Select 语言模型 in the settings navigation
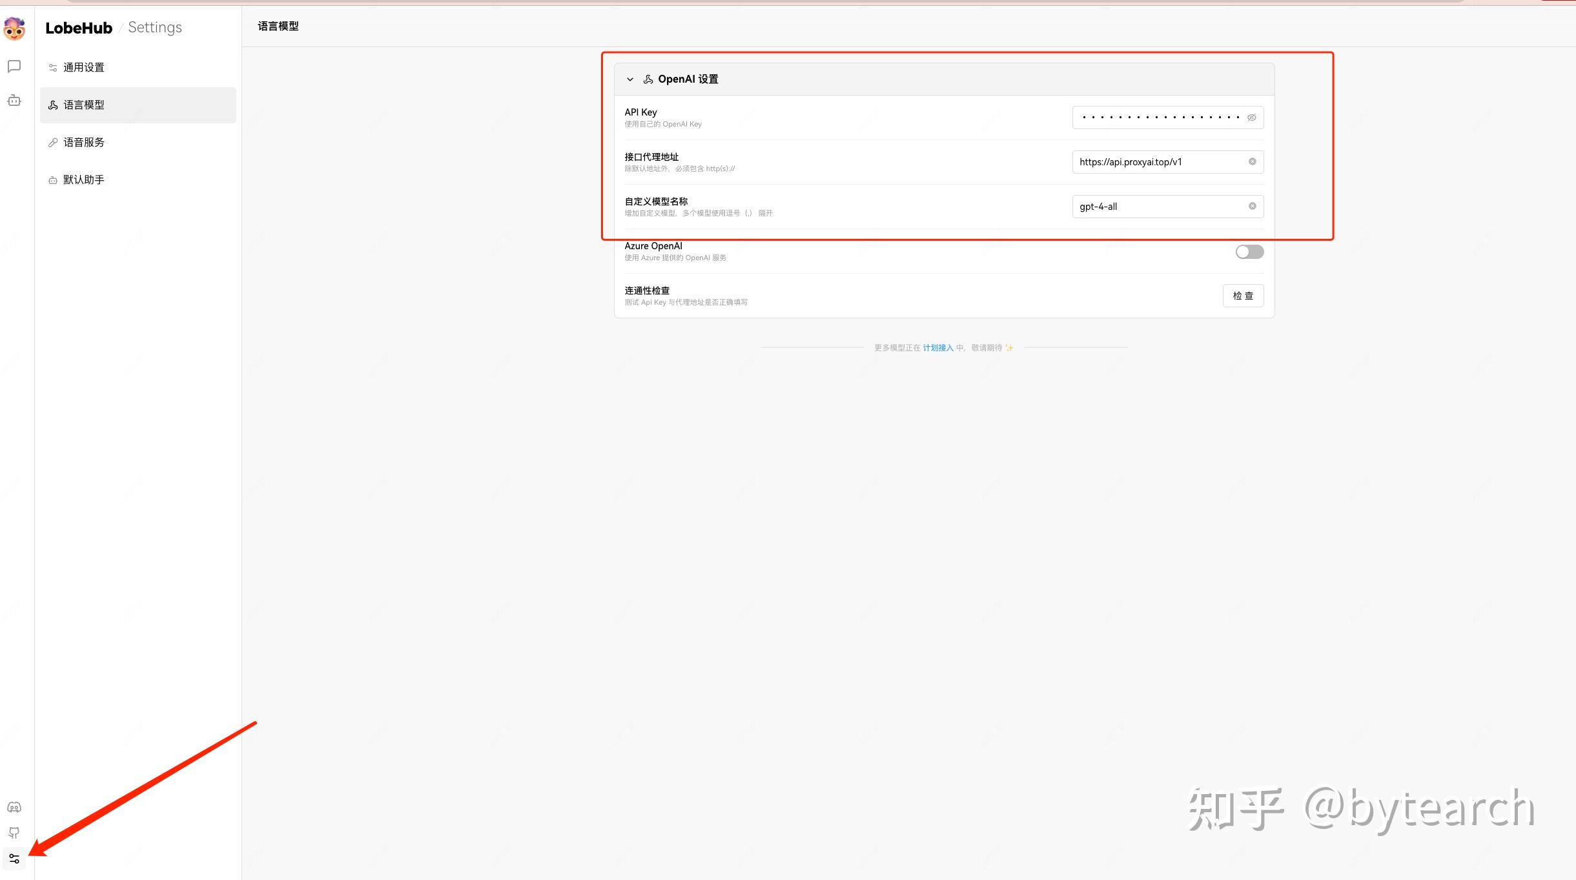This screenshot has width=1576, height=880. click(83, 105)
